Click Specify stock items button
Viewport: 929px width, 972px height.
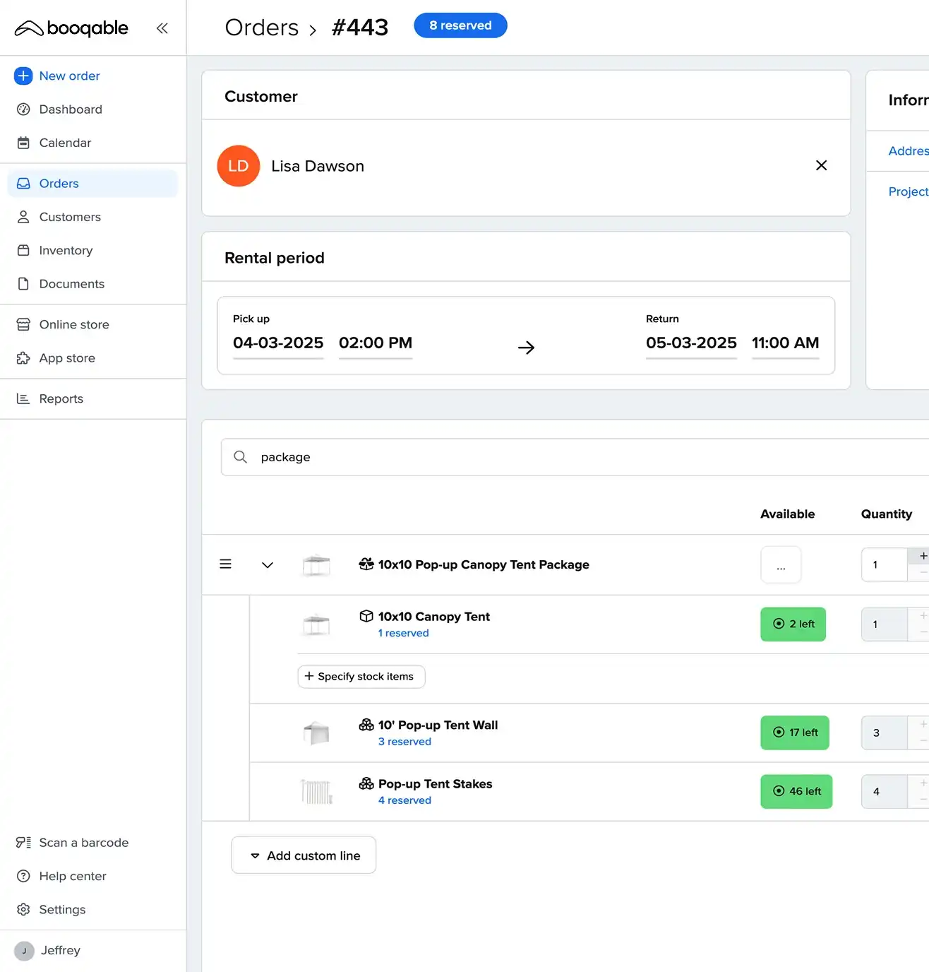pyautogui.click(x=361, y=676)
